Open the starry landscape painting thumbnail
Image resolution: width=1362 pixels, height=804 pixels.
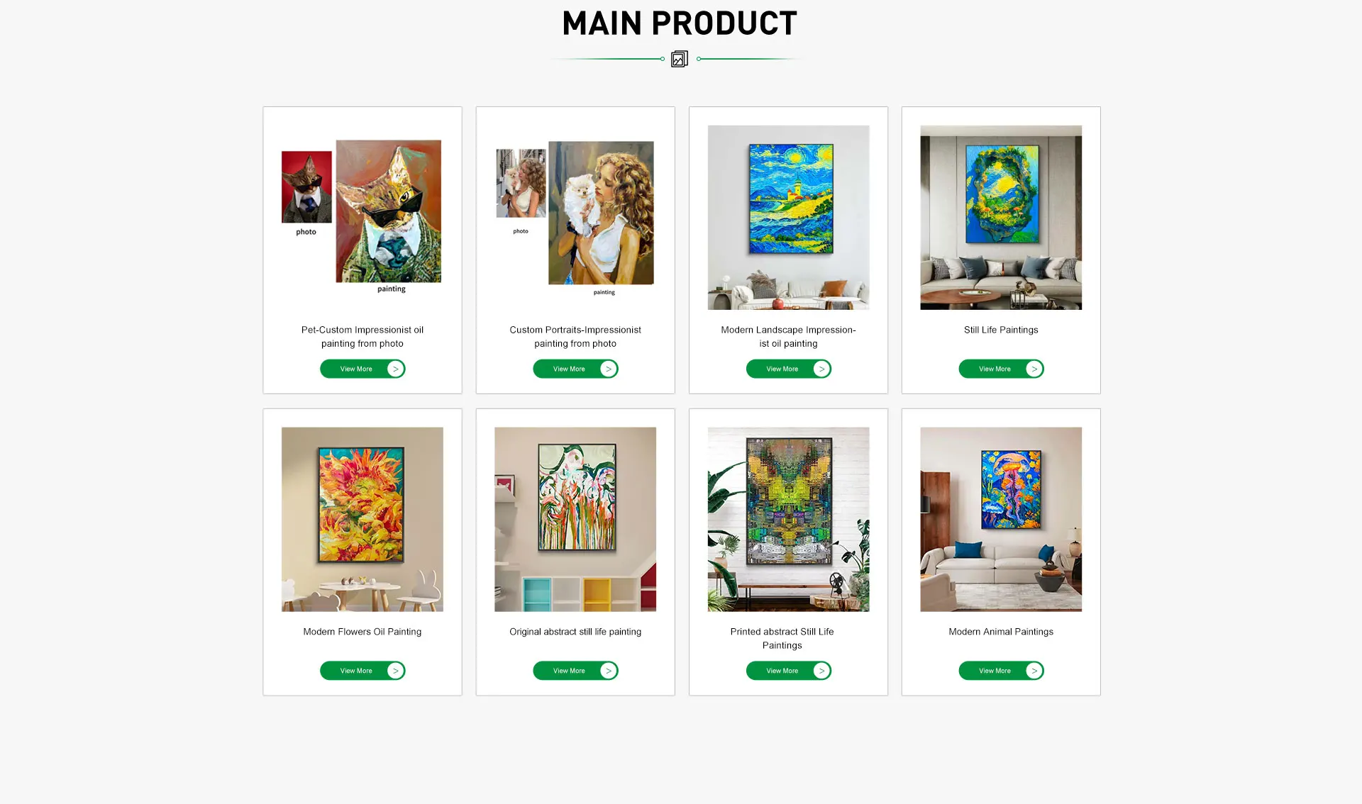[x=788, y=218]
